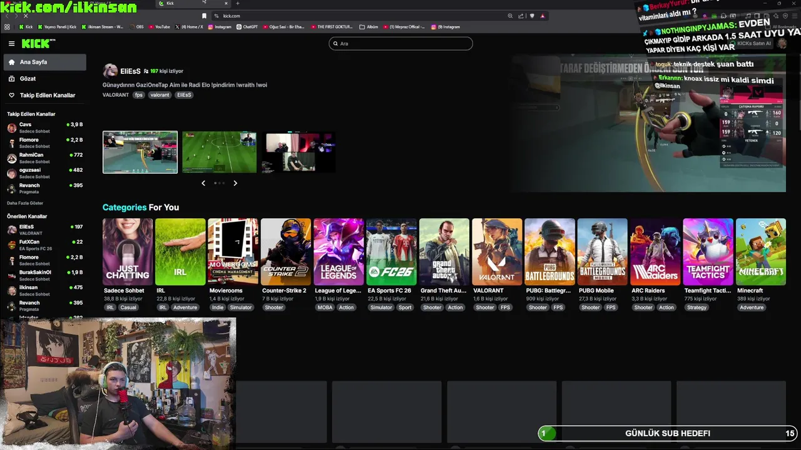Open Minecraft category card
The image size is (801, 450).
[x=761, y=252]
